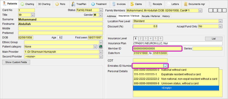The height and width of the screenshot is (99, 228).
Task: Expand the Title dropdown
Action: pos(33,15)
